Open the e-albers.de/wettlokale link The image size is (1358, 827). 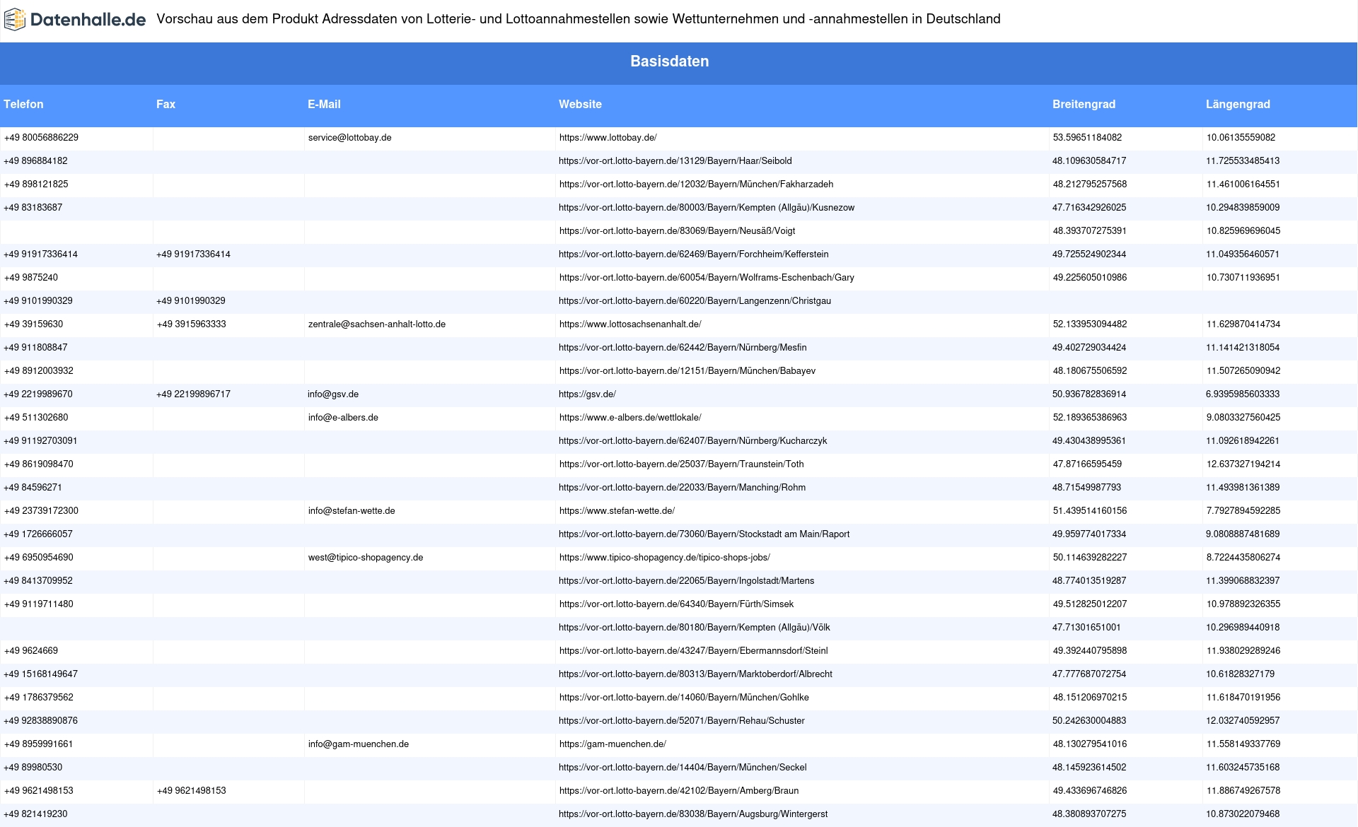click(630, 418)
